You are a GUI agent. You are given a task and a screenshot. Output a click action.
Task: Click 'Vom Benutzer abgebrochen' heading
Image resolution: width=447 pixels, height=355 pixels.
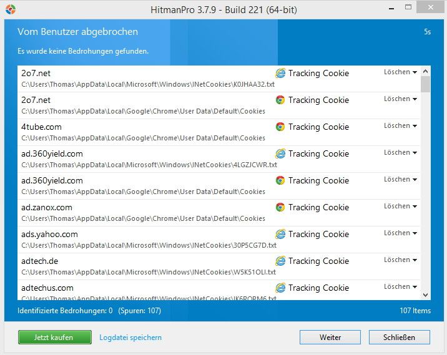coord(77,32)
